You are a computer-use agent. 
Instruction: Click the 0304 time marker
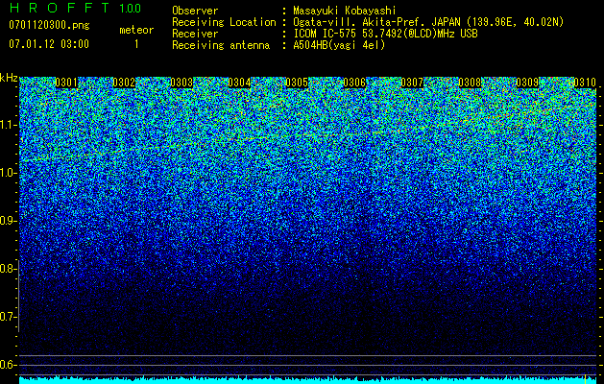click(x=239, y=83)
